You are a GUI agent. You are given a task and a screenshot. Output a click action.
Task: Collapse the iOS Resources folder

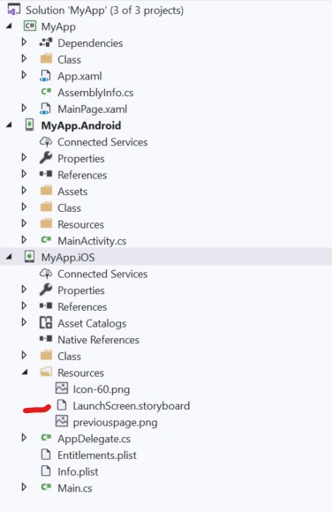pos(25,373)
